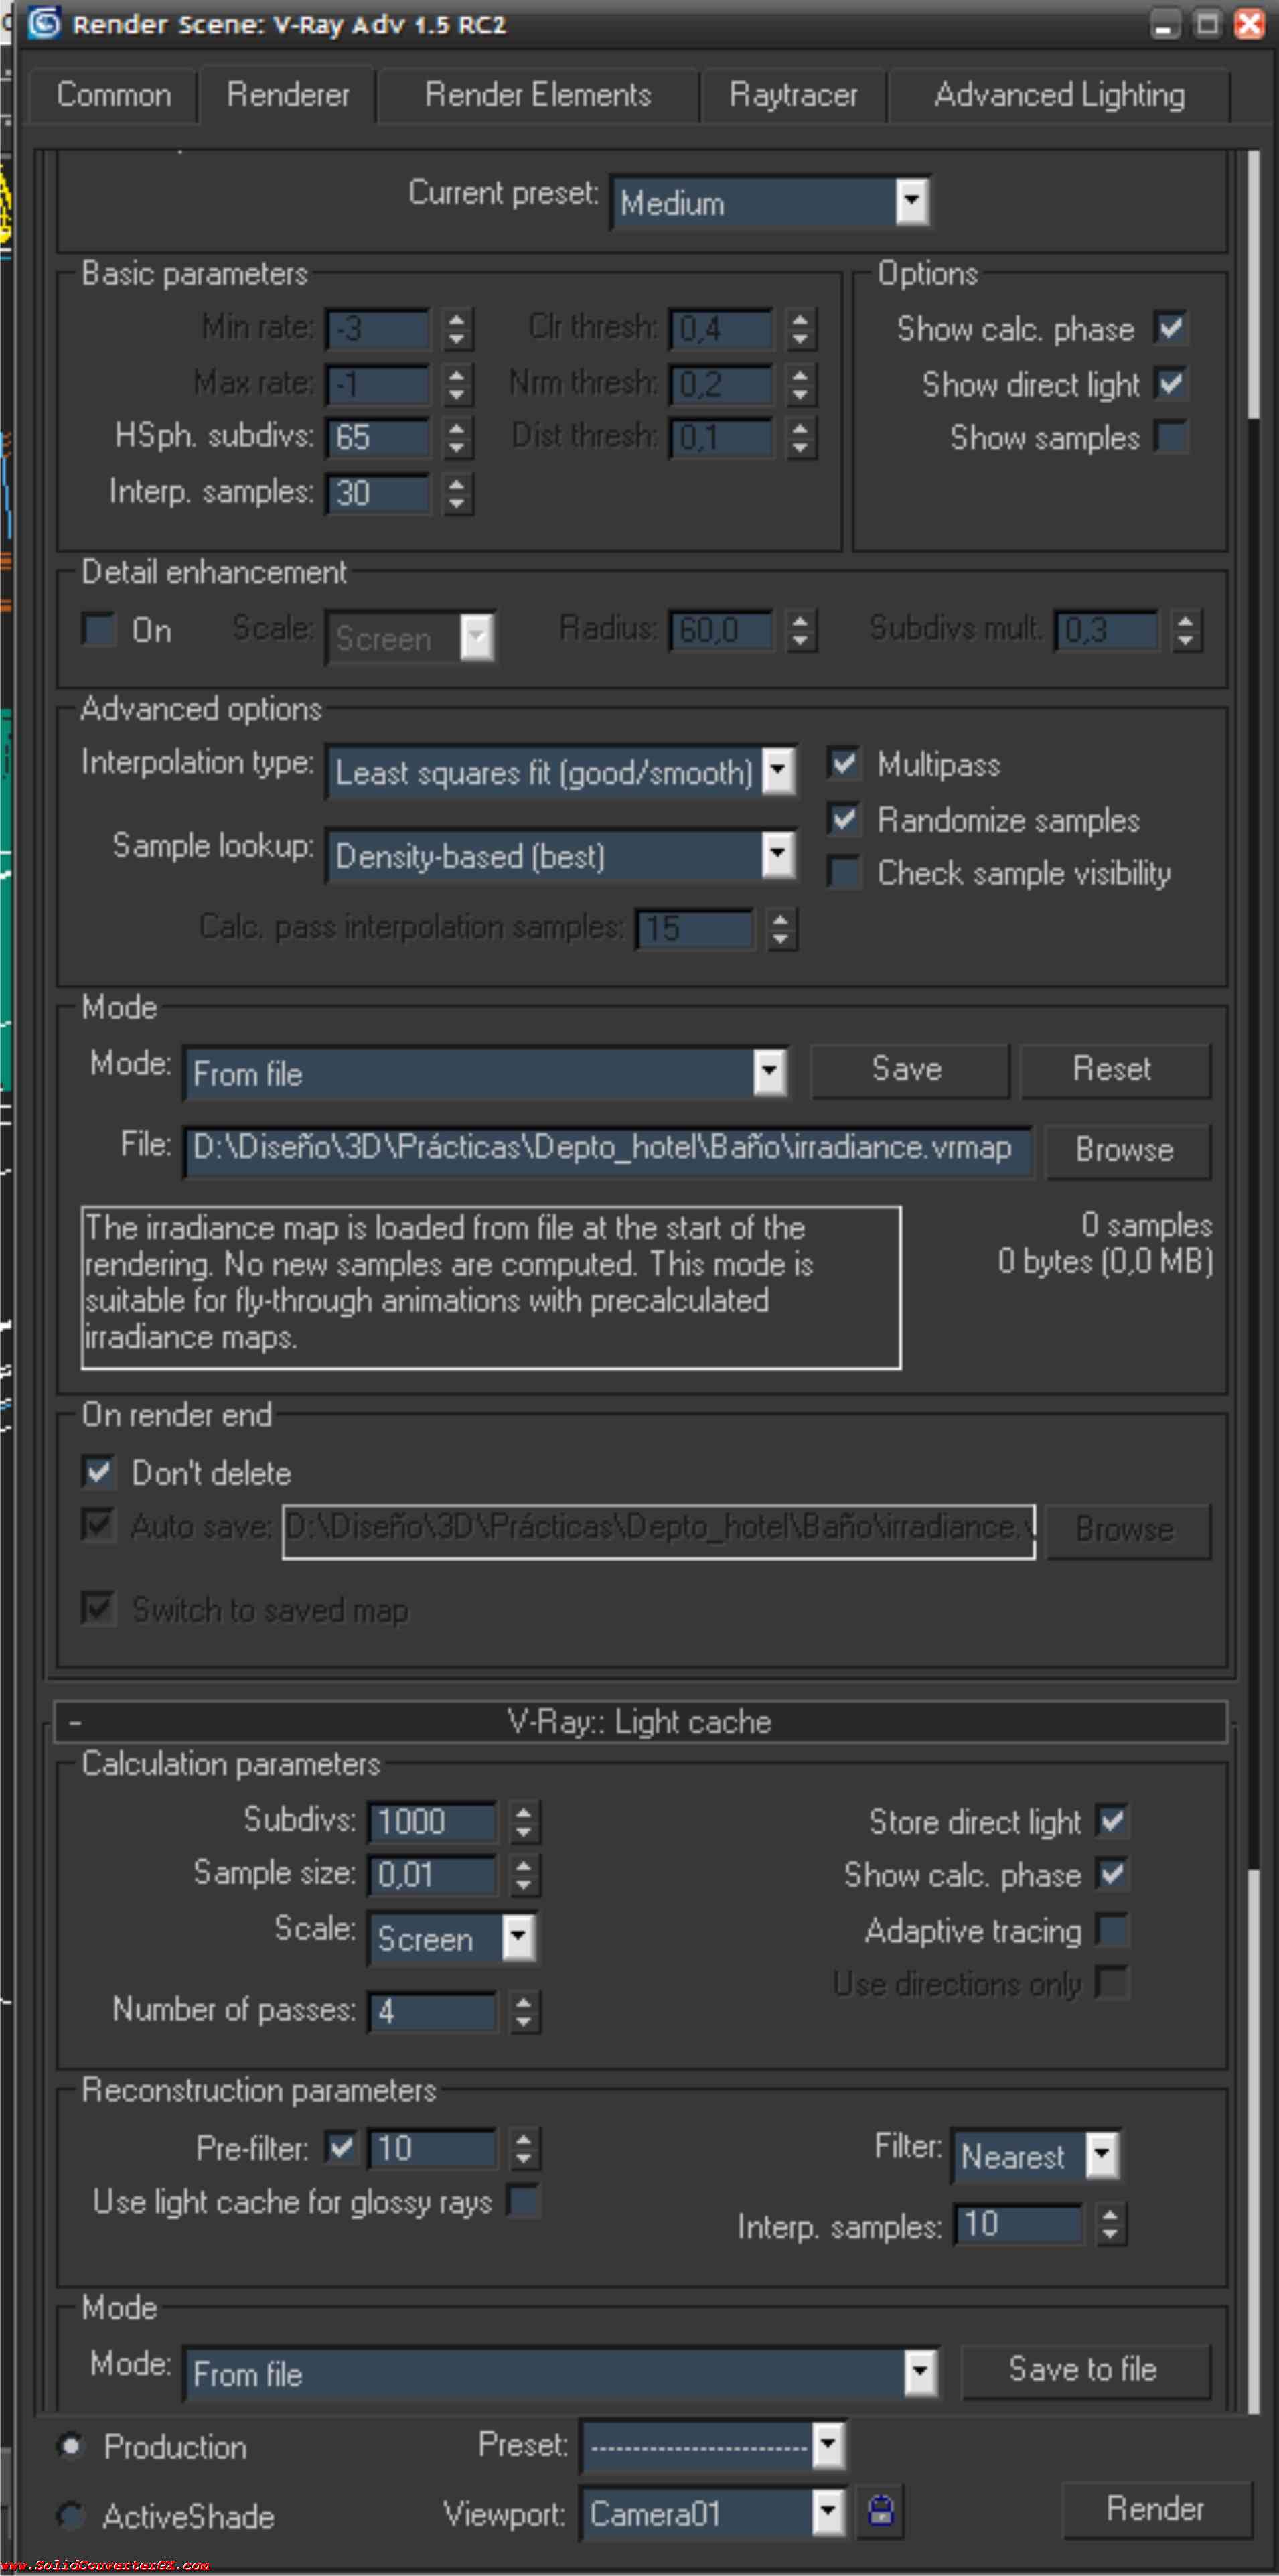Click the Light cache Subdivs field
The width and height of the screenshot is (1279, 2576).
[x=432, y=1821]
